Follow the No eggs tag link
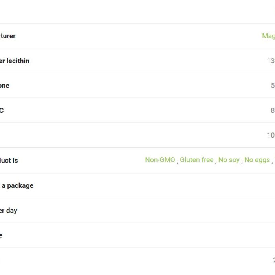The width and height of the screenshot is (275, 275). click(x=257, y=160)
